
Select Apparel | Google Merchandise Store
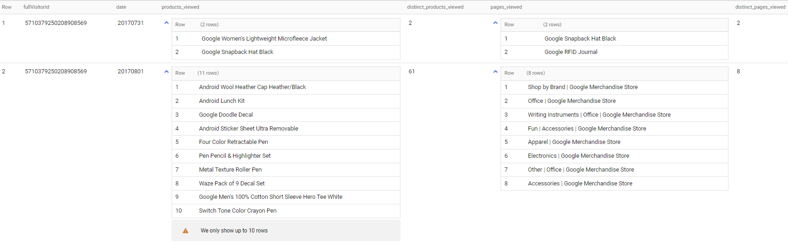point(574,142)
